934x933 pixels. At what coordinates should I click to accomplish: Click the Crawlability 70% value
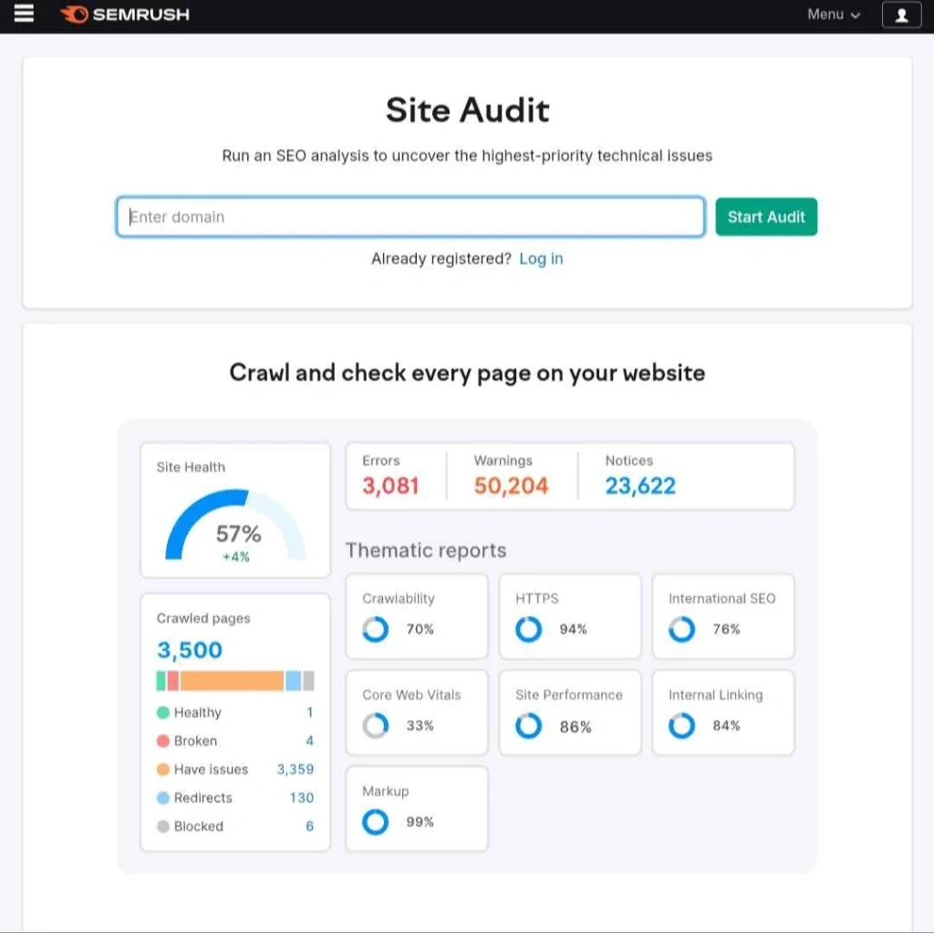(x=420, y=629)
